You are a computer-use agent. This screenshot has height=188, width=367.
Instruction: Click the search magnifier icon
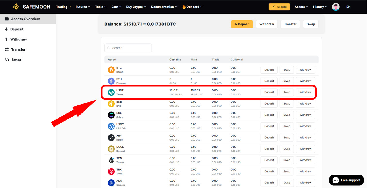(109, 48)
